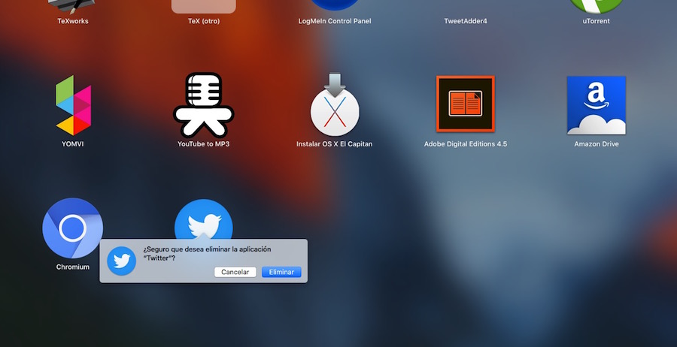Viewport: 677px width, 347px height.
Task: Click the Instalar OS X El Capitan label
Action: click(334, 143)
